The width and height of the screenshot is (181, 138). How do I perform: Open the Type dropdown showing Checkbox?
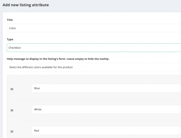pyautogui.click(x=94, y=48)
